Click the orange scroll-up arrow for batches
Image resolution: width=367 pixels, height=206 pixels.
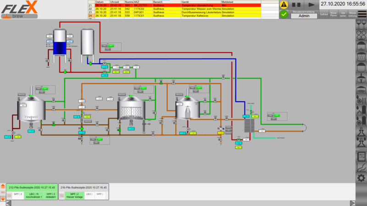point(3,186)
